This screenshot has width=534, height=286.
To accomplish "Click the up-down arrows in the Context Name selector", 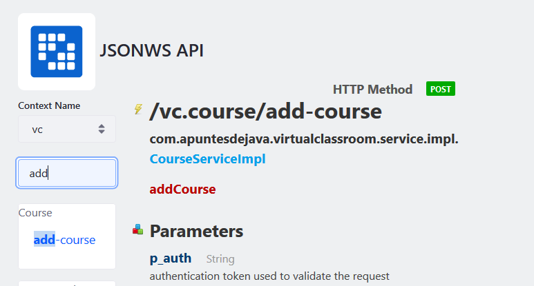I will click(x=102, y=129).
